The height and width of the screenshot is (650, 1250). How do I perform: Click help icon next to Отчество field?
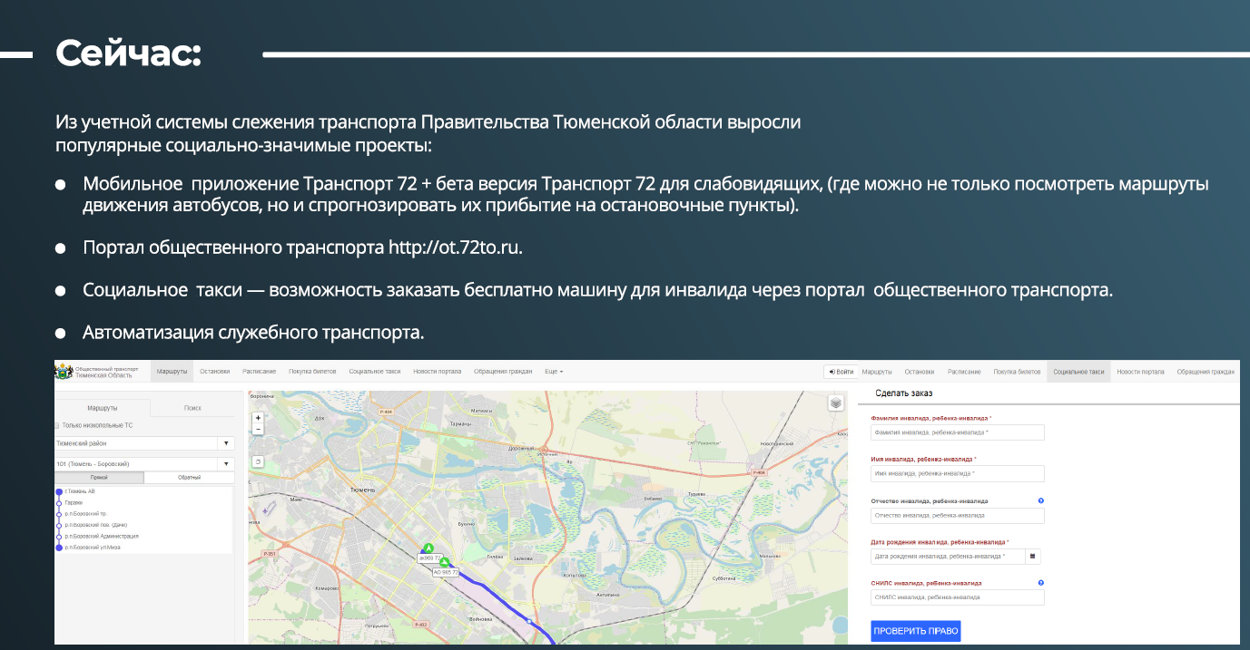1040,500
